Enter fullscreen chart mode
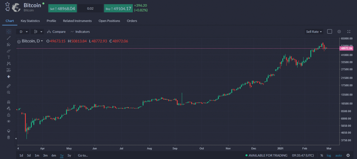 349,32
